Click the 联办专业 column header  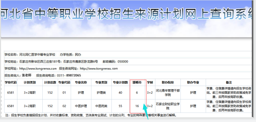click(x=193, y=82)
